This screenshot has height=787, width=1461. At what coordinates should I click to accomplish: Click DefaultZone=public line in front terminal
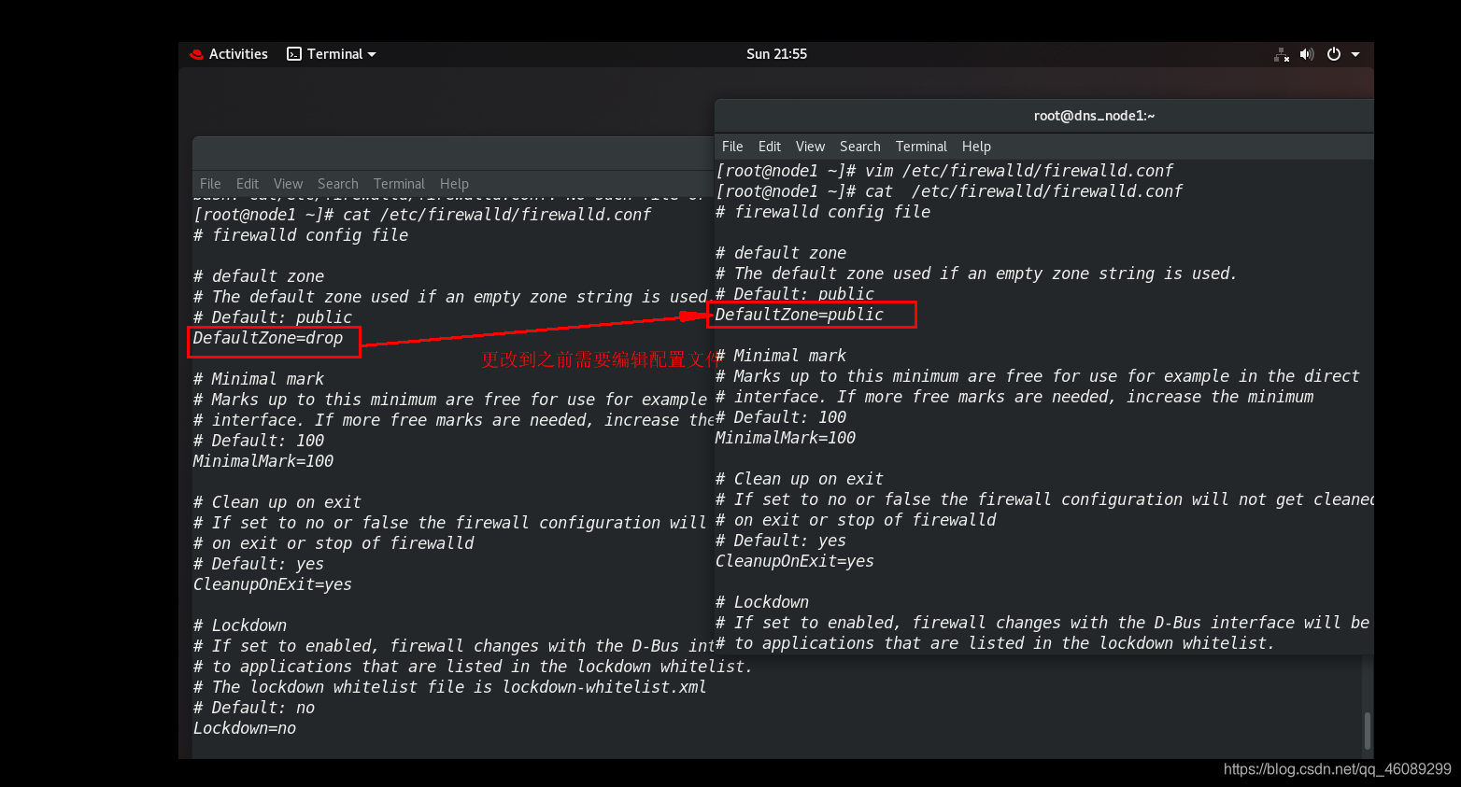tap(799, 315)
